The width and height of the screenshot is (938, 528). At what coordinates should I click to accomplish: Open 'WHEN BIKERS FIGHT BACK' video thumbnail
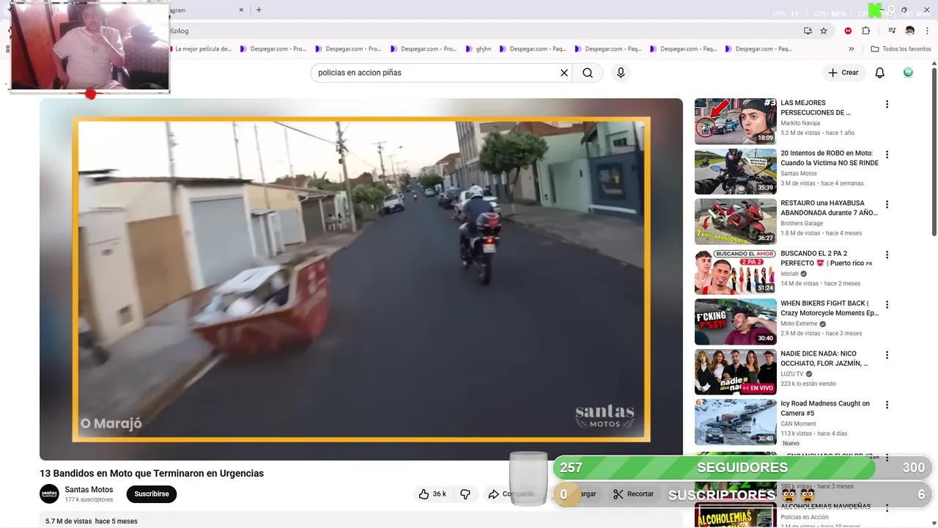(736, 321)
